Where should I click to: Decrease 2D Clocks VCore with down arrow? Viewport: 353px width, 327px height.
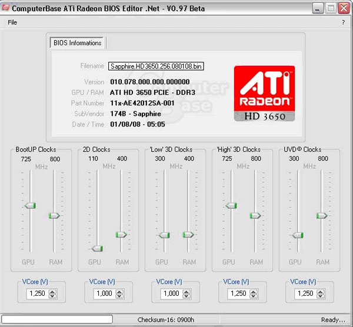(119, 296)
